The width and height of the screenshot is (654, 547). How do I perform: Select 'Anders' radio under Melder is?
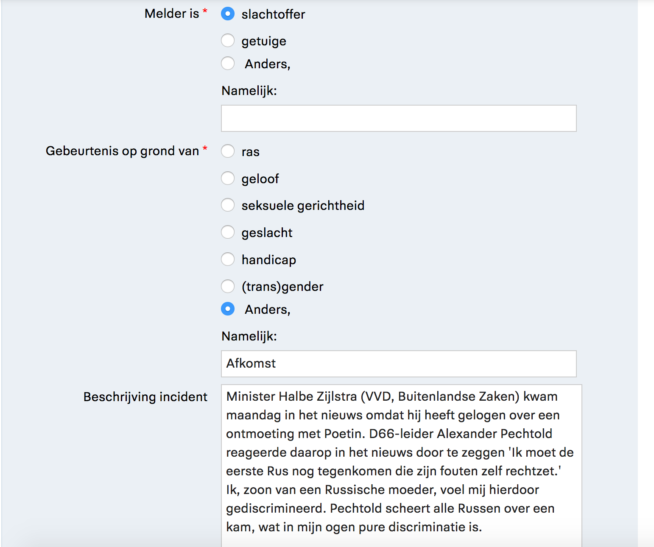tap(228, 64)
